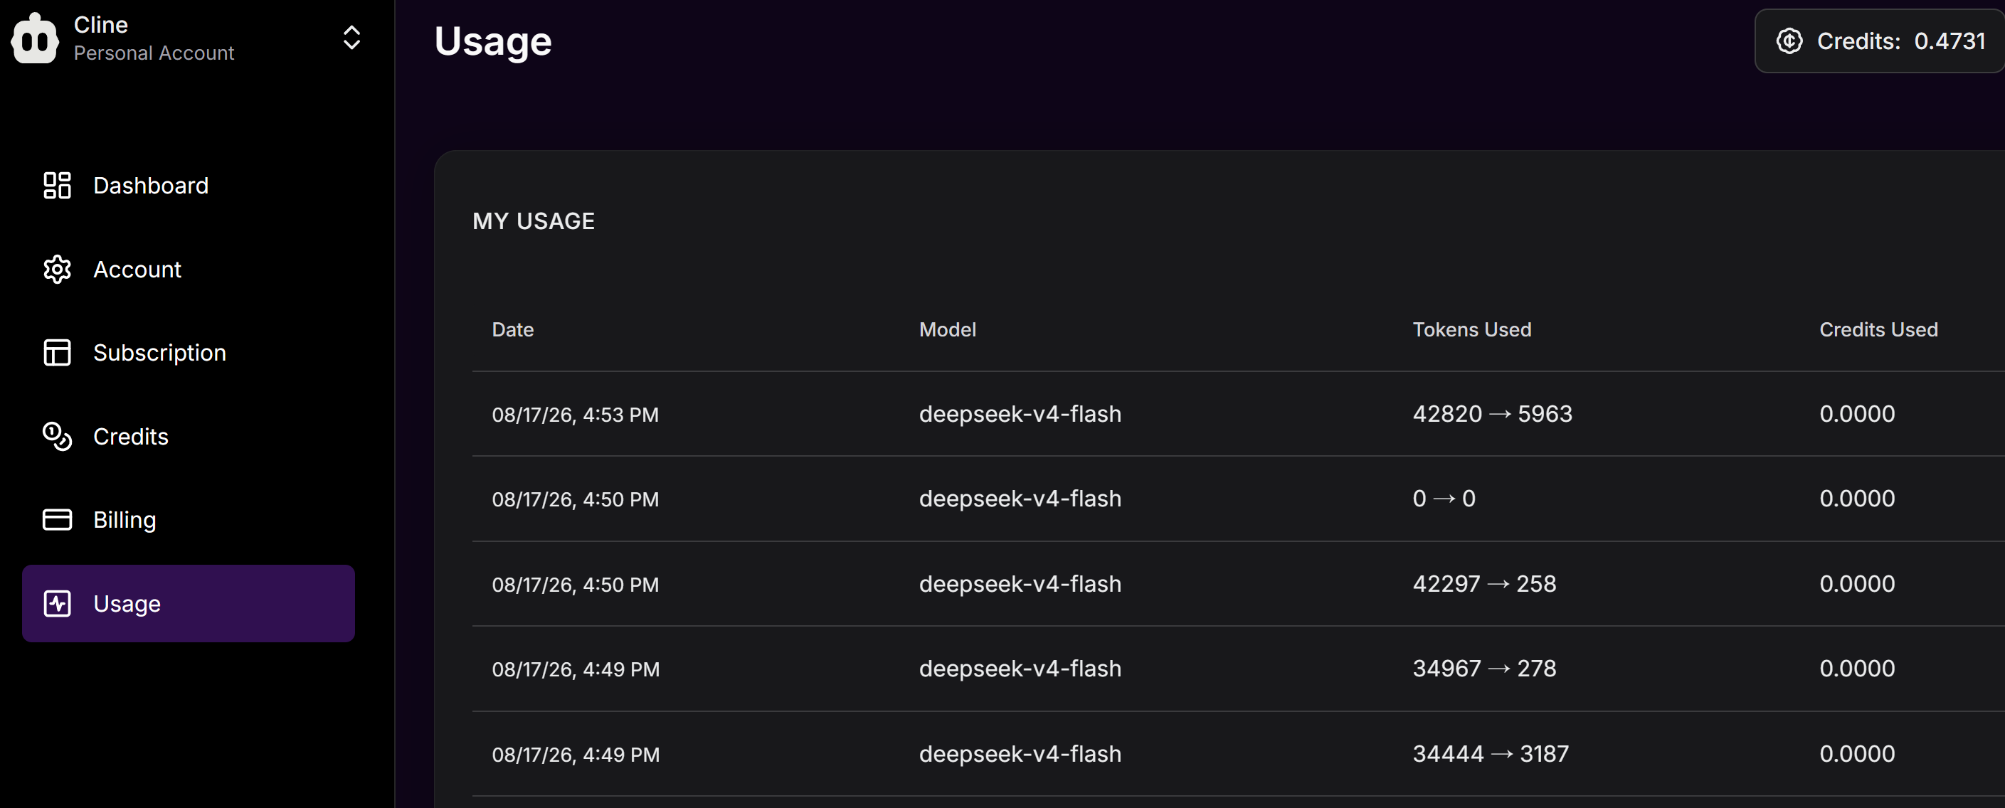This screenshot has height=808, width=2005.
Task: Select the 4:53 PM usage row
Action: click(1238, 414)
